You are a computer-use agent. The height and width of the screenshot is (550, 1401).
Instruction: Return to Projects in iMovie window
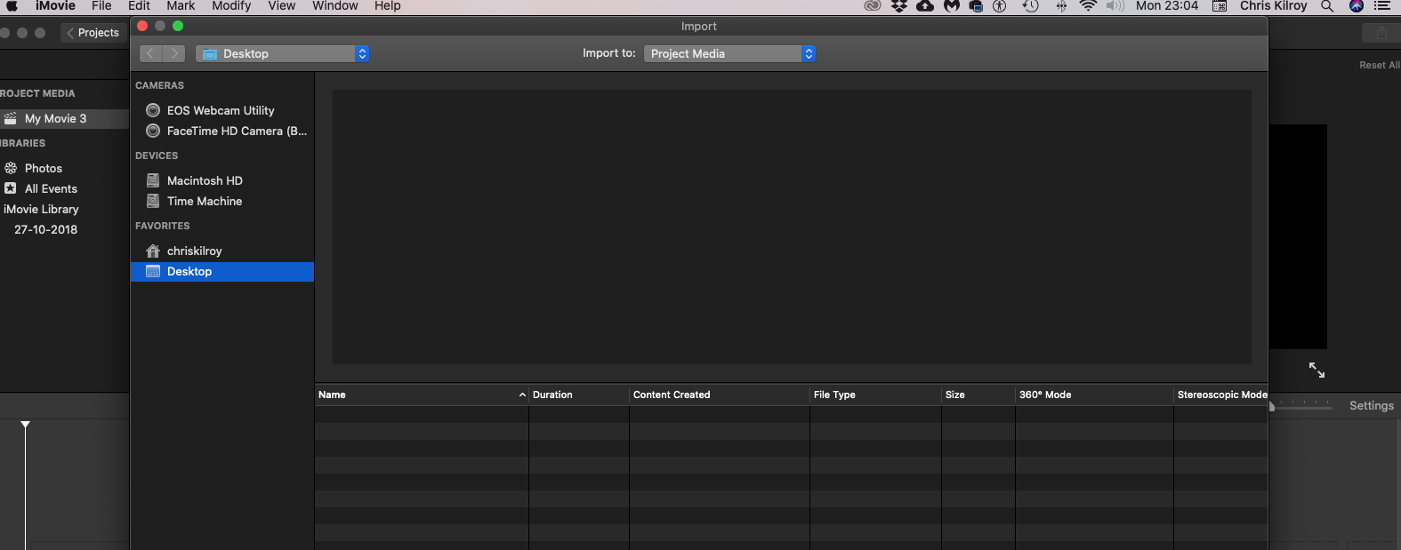93,33
